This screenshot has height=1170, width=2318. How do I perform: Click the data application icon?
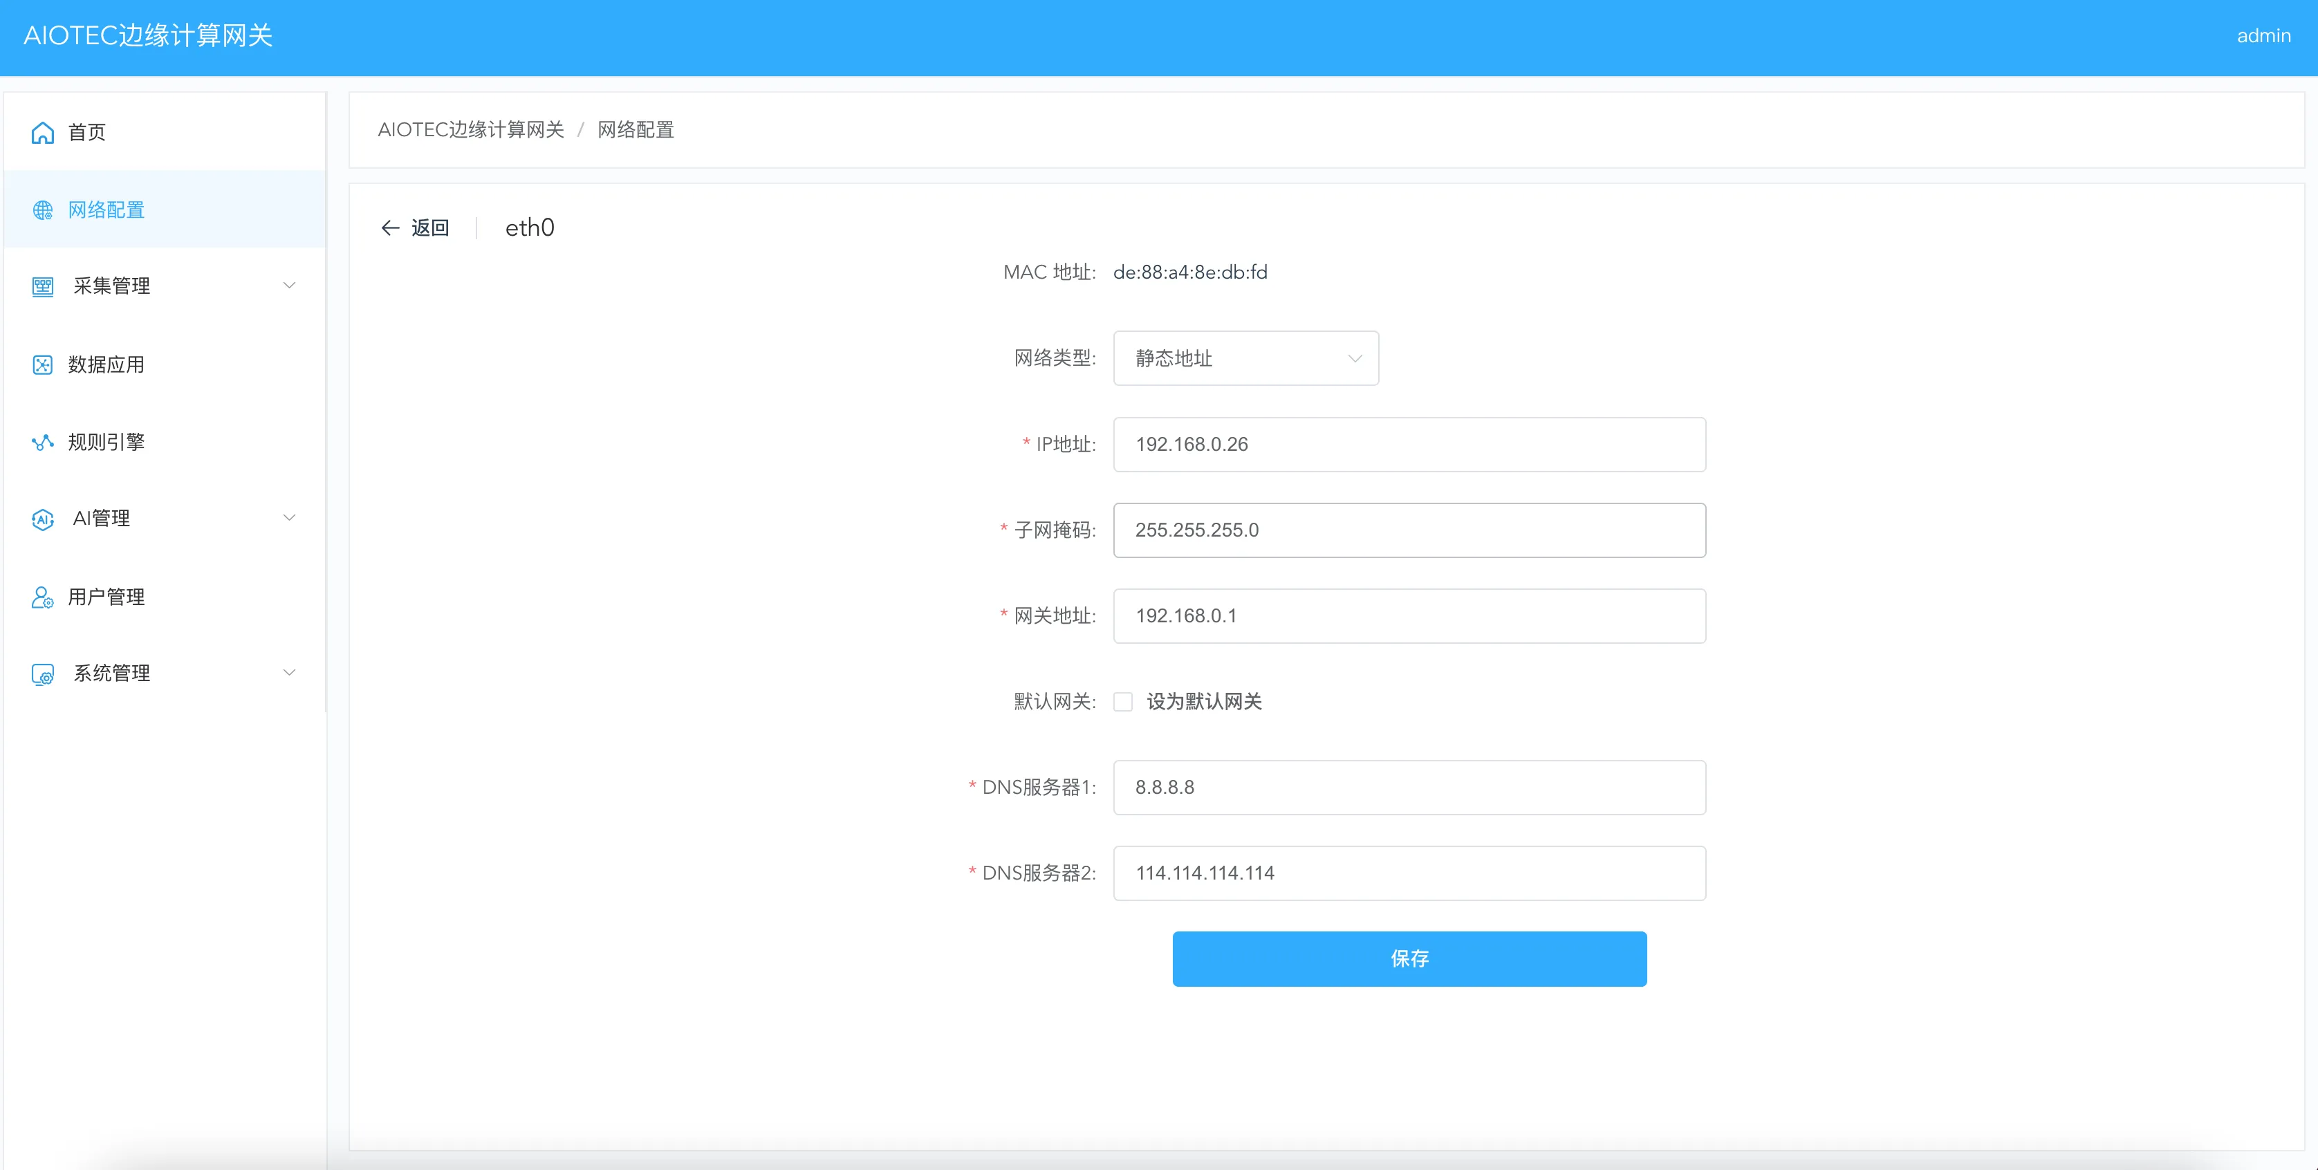pos(42,364)
